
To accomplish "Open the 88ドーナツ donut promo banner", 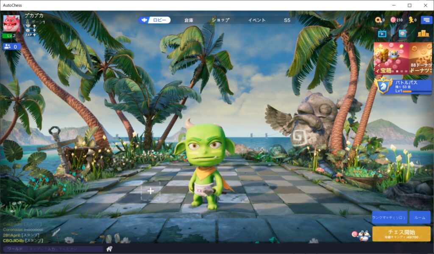I will pyautogui.click(x=421, y=58).
